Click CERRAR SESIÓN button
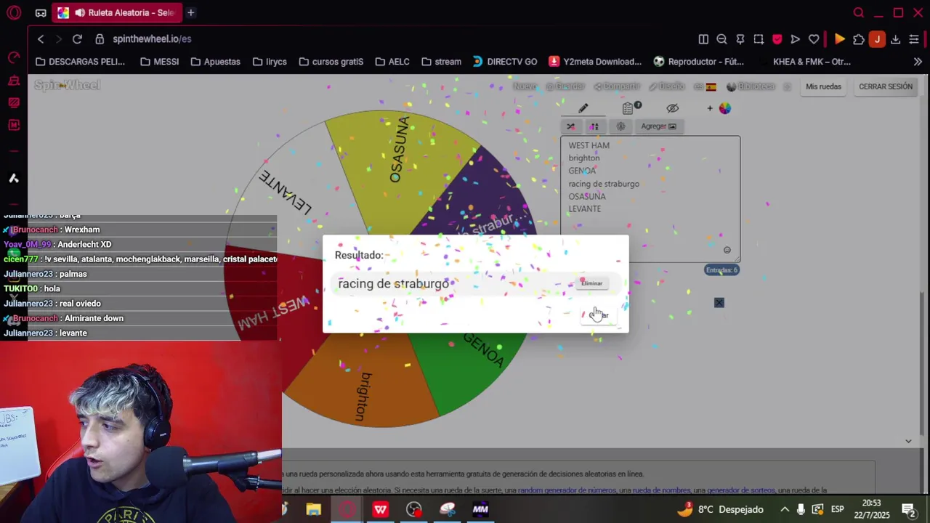Image resolution: width=930 pixels, height=523 pixels. coord(886,86)
